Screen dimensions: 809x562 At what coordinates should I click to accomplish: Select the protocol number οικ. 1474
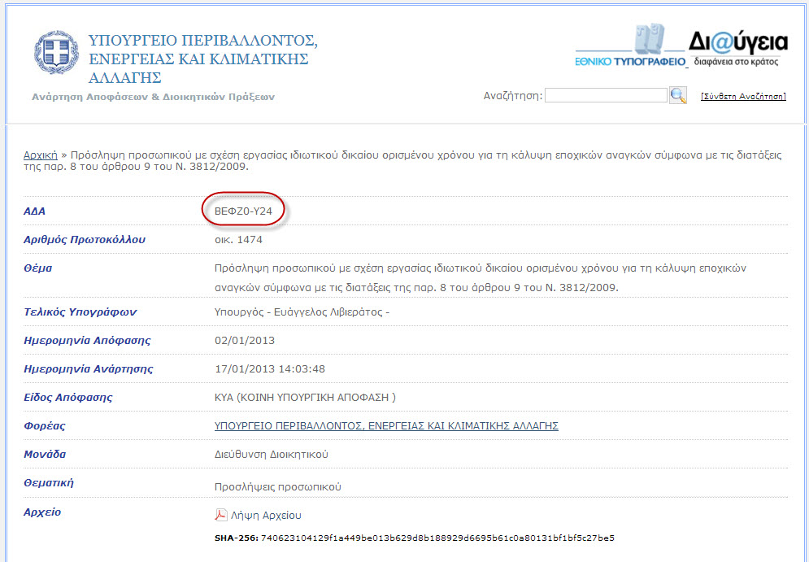click(x=238, y=240)
